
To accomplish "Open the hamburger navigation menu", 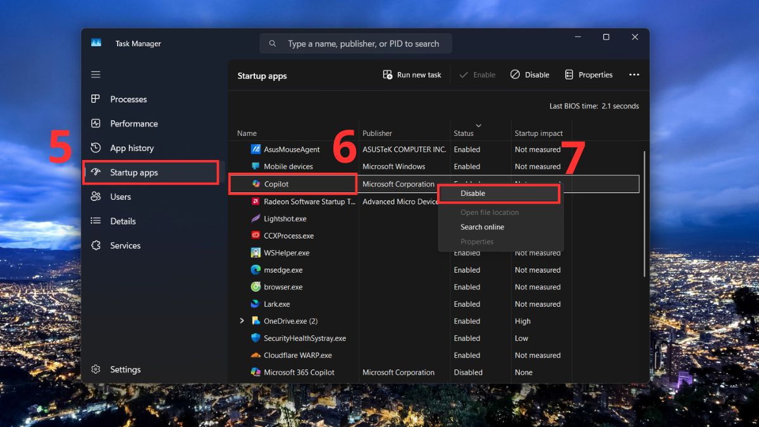I will (96, 75).
